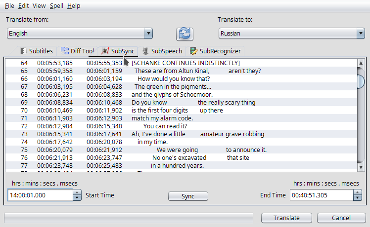Switch to the Subtitles tab
Viewport: 370px width, 227px height.
[x=37, y=51]
